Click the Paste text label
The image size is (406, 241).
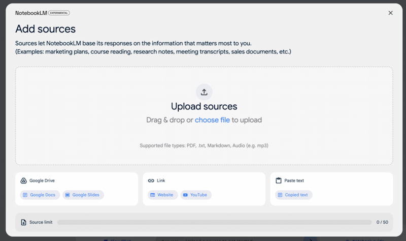[294, 180]
